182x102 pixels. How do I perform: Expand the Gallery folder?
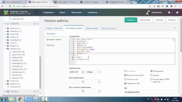[x=5, y=37]
